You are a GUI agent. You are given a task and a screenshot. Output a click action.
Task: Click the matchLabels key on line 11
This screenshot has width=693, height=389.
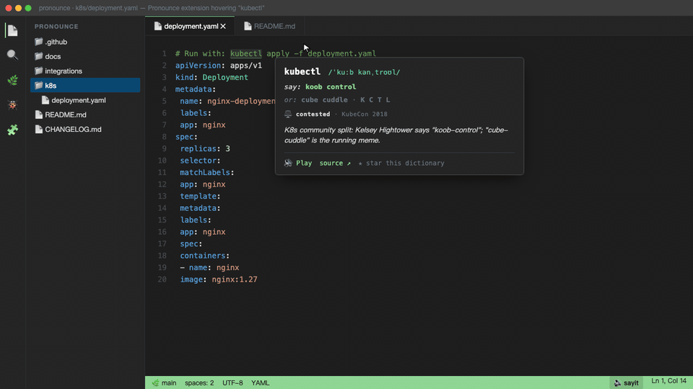tap(204, 172)
